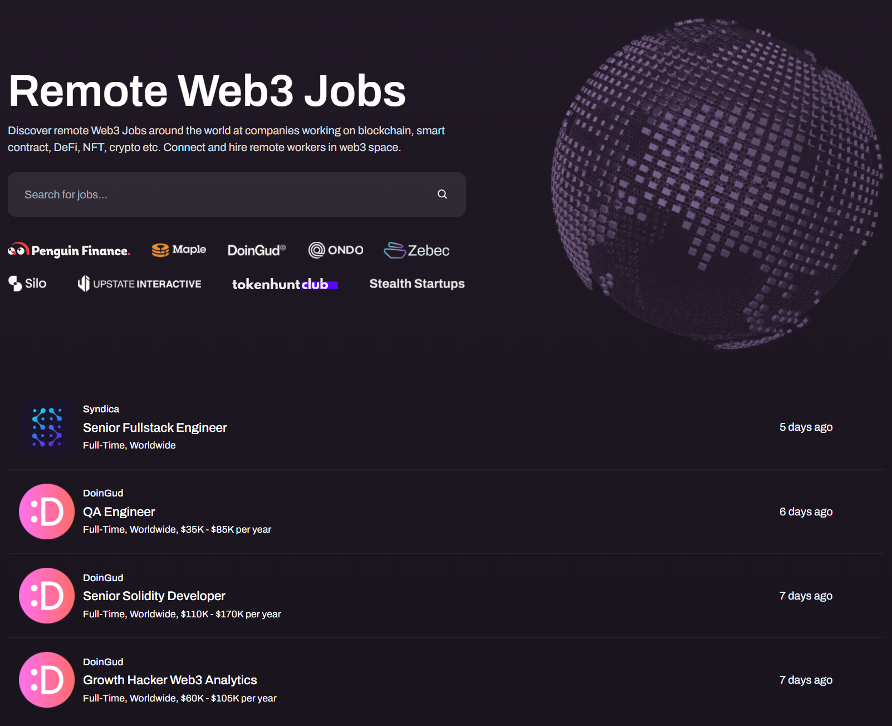Click the DoinGud logo in the company row
Viewport: 892px width, 726px height.
tap(256, 250)
